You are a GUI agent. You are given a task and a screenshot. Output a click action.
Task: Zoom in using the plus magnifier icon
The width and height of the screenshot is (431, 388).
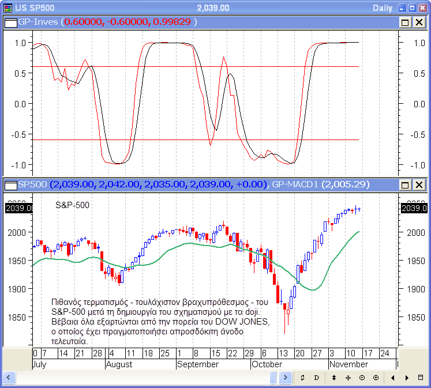click(x=376, y=378)
